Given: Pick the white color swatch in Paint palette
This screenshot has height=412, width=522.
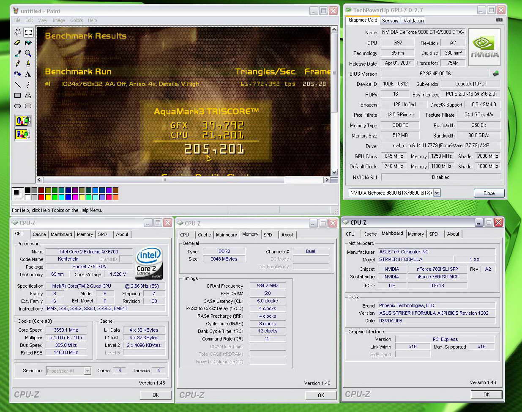Looking at the screenshot, I should [27, 197].
